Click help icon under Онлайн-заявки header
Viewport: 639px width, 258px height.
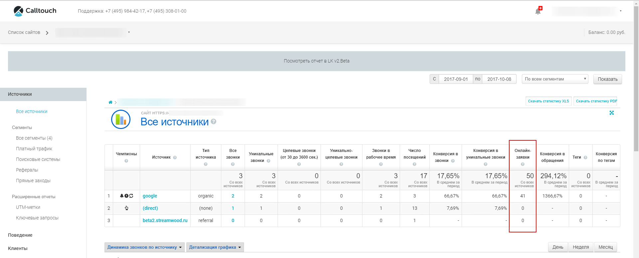pyautogui.click(x=523, y=164)
